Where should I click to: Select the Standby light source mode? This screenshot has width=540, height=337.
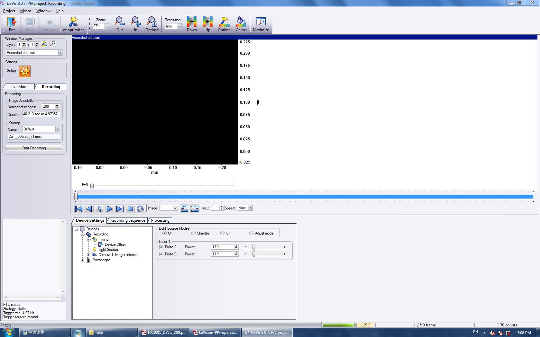click(194, 233)
